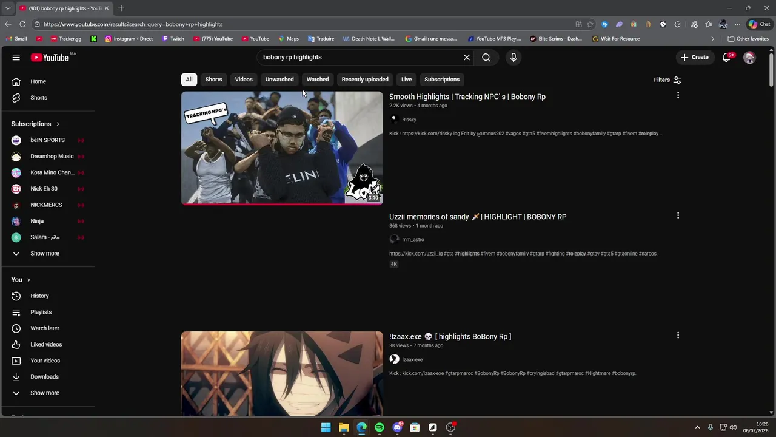Click the browser address bar URL

(x=133, y=24)
